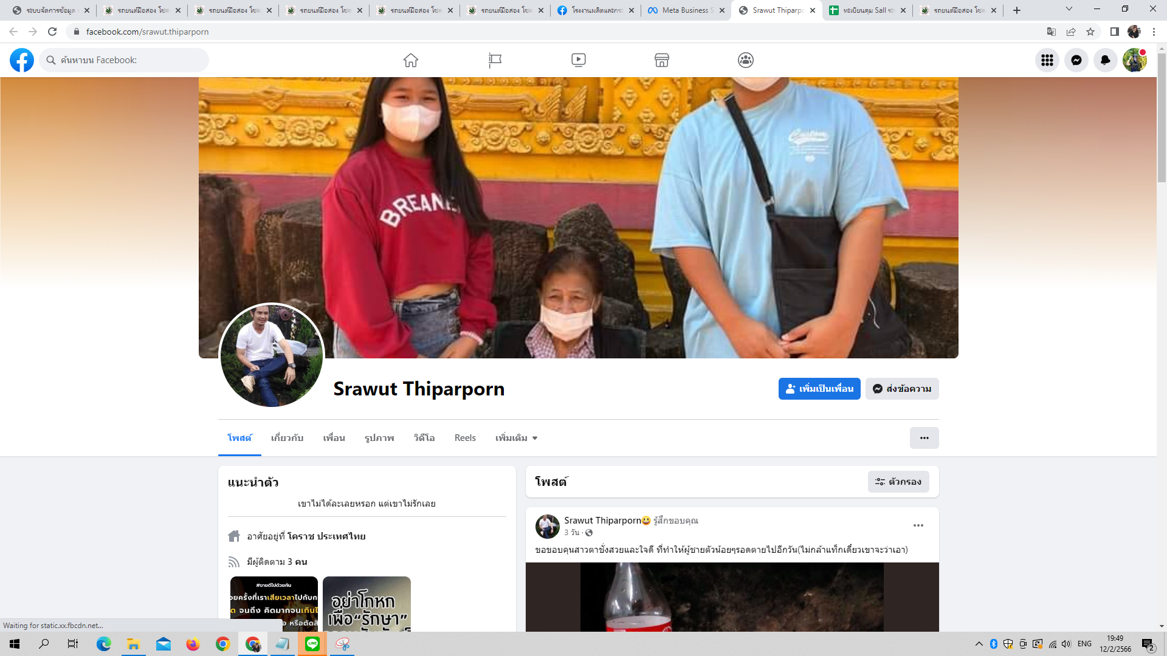
Task: Open the ตัวกรอง filter button for posts
Action: (898, 482)
